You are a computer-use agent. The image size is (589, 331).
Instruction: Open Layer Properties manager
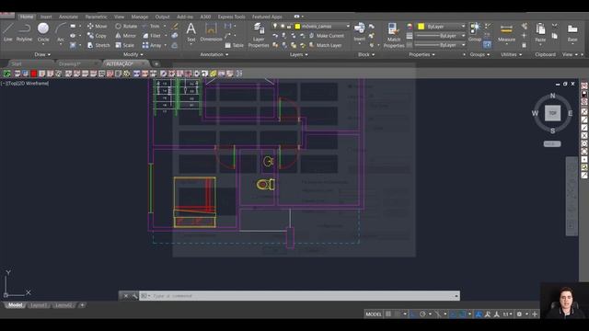tap(259, 35)
